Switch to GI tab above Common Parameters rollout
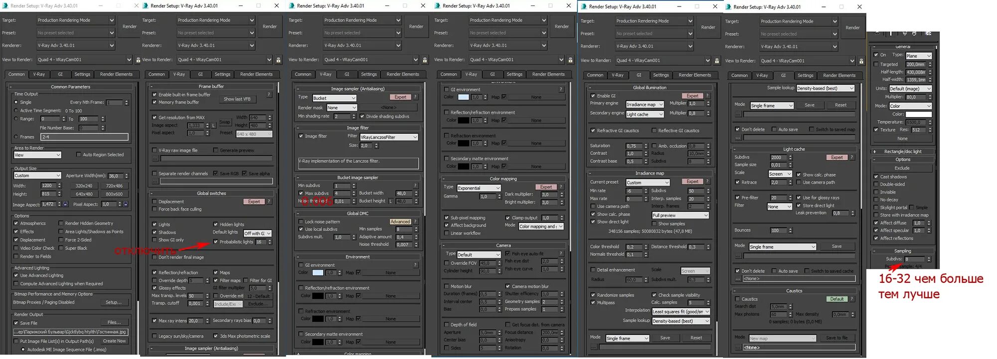The image size is (997, 359). click(x=60, y=74)
